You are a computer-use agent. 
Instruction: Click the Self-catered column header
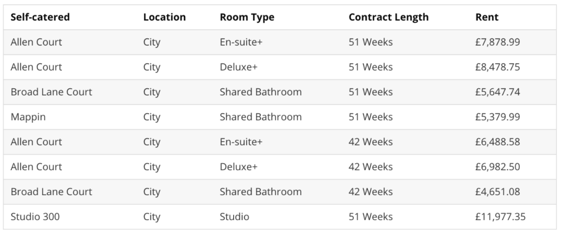pos(40,17)
